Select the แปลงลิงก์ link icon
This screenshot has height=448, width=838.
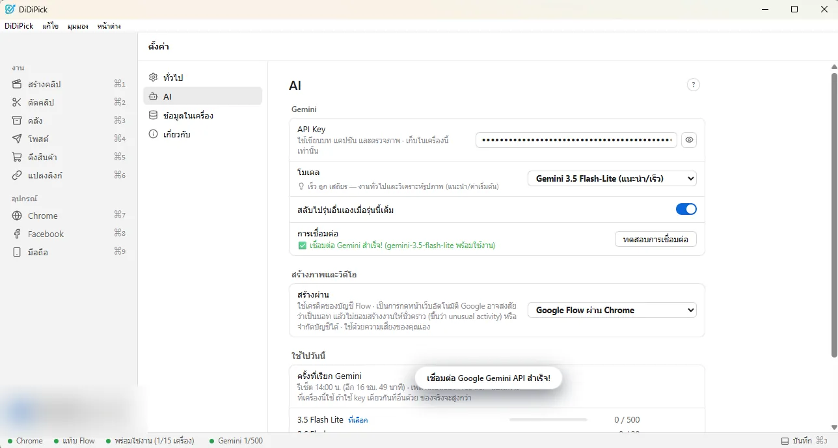(x=17, y=175)
